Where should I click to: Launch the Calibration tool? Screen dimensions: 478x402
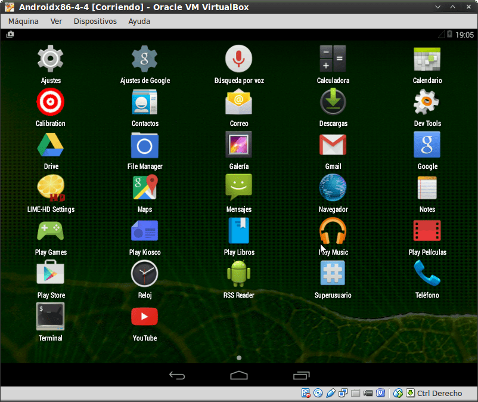point(50,101)
